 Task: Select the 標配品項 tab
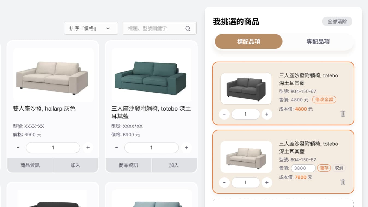coord(248,42)
